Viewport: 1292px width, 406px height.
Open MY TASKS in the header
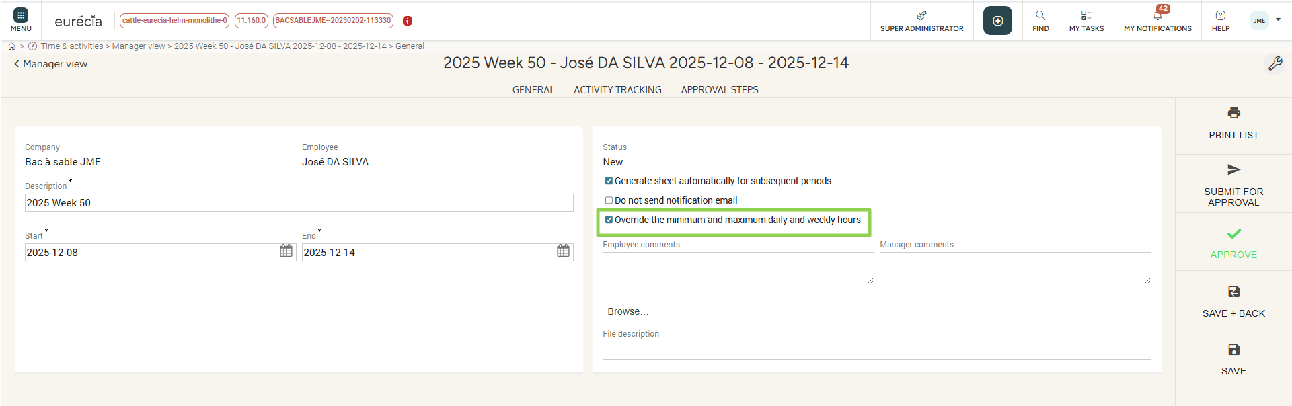pyautogui.click(x=1086, y=16)
